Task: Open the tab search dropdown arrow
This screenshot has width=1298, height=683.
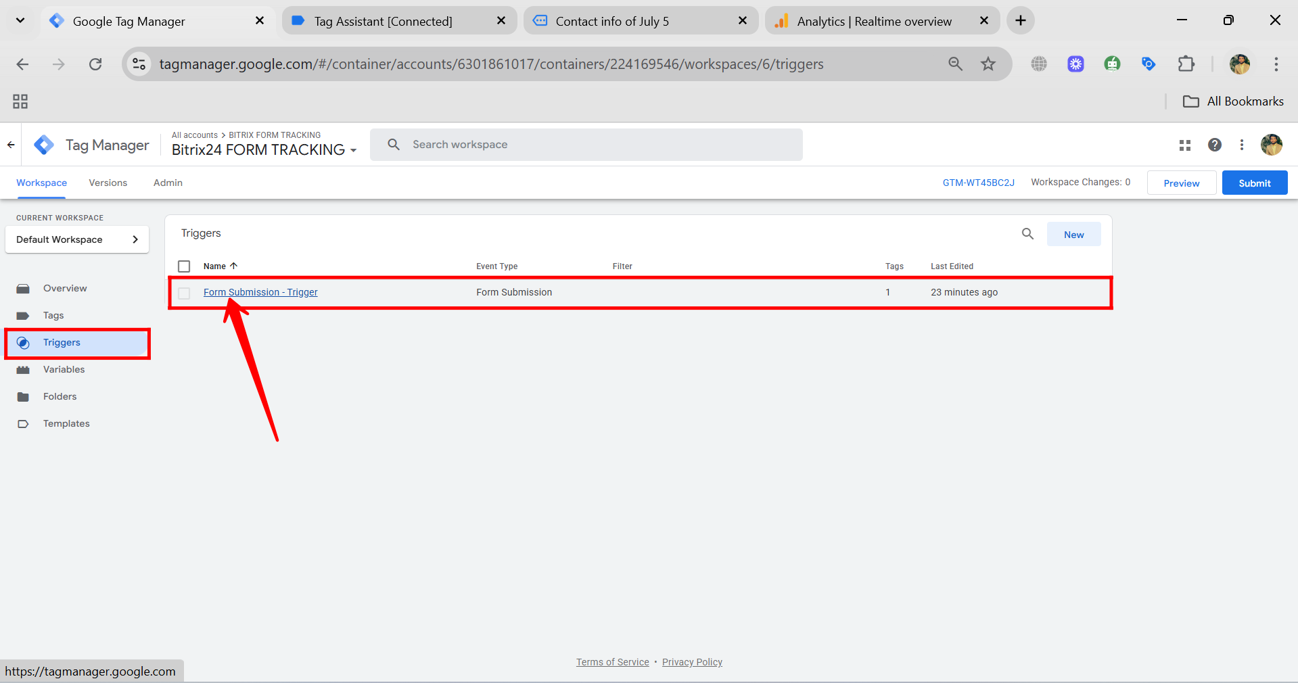Action: point(20,21)
